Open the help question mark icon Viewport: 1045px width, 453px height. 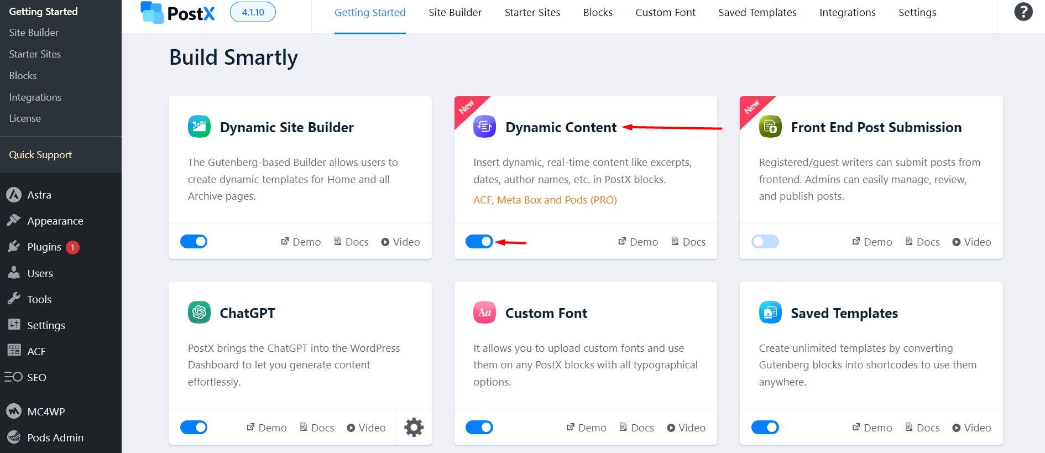pos(1023,12)
